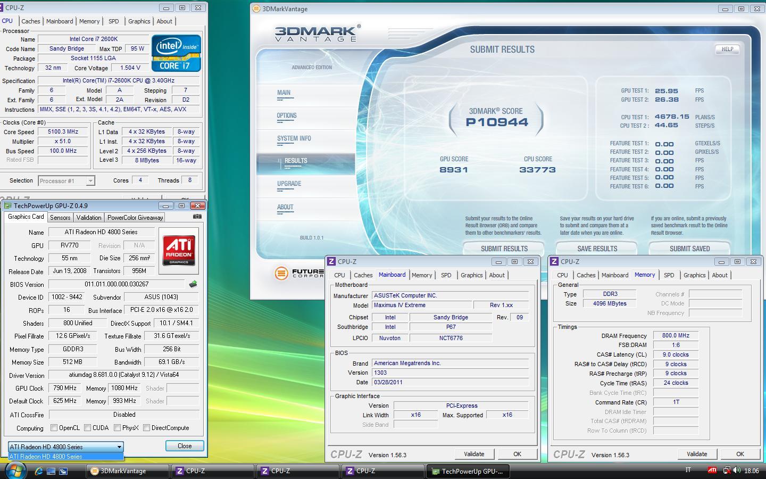Click the Show Desktop quick launch icon
The width and height of the screenshot is (766, 479).
[x=51, y=471]
